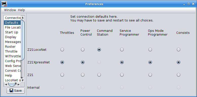The height and width of the screenshot is (97, 197).
Task: Maximize the Preferences window
Action: 189,4
